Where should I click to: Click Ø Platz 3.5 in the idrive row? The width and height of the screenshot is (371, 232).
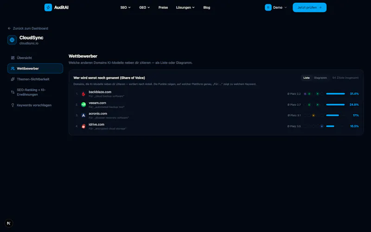294,126
